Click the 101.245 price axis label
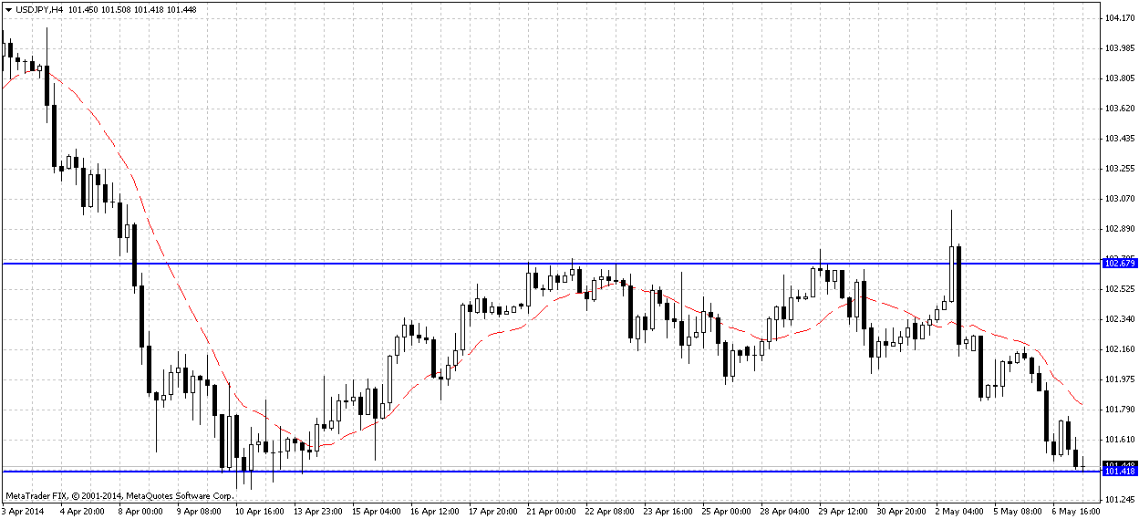Image resolution: width=1139 pixels, height=519 pixels. coord(1118,500)
